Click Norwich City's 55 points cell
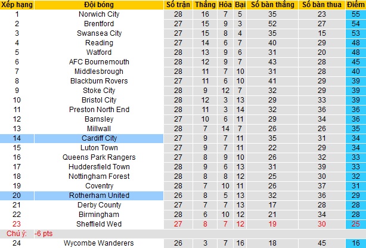Screen dimensions: 366x248 (354, 14)
